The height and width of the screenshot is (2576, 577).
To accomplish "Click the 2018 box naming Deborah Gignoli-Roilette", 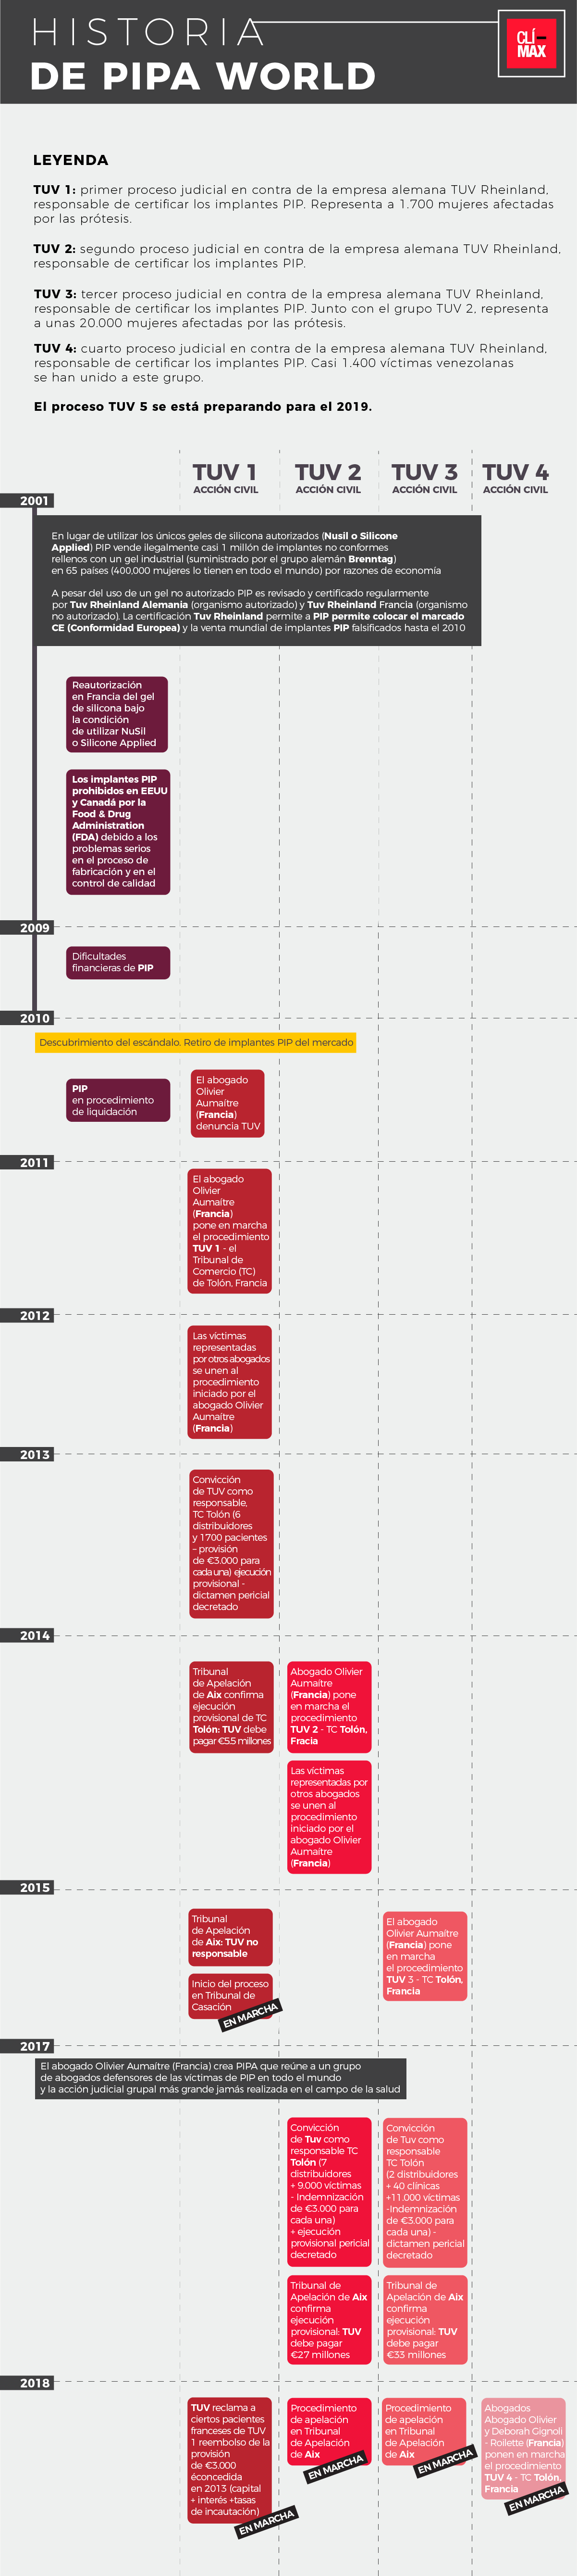I will [x=523, y=2449].
